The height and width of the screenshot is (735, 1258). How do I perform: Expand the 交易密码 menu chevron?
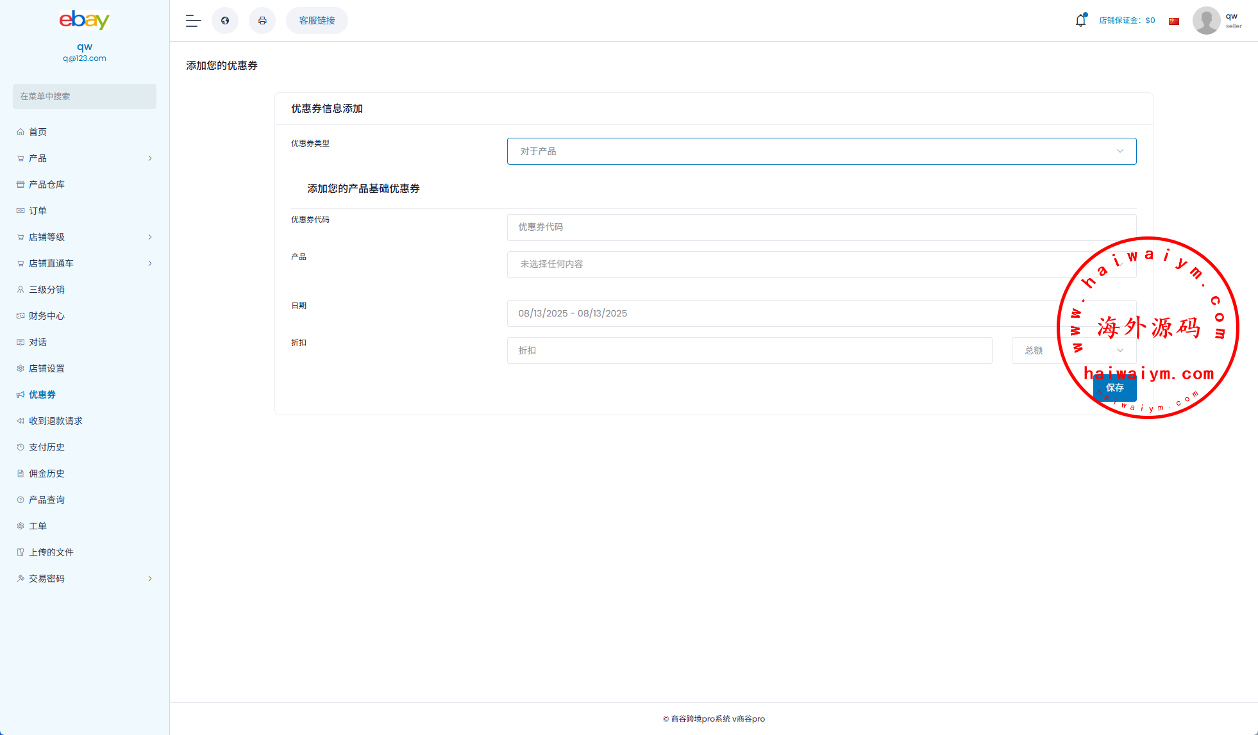(150, 579)
